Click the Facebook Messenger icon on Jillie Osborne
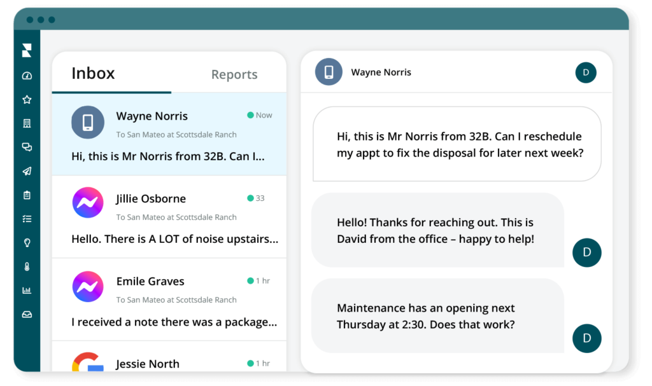The height and width of the screenshot is (386, 652). click(x=88, y=202)
